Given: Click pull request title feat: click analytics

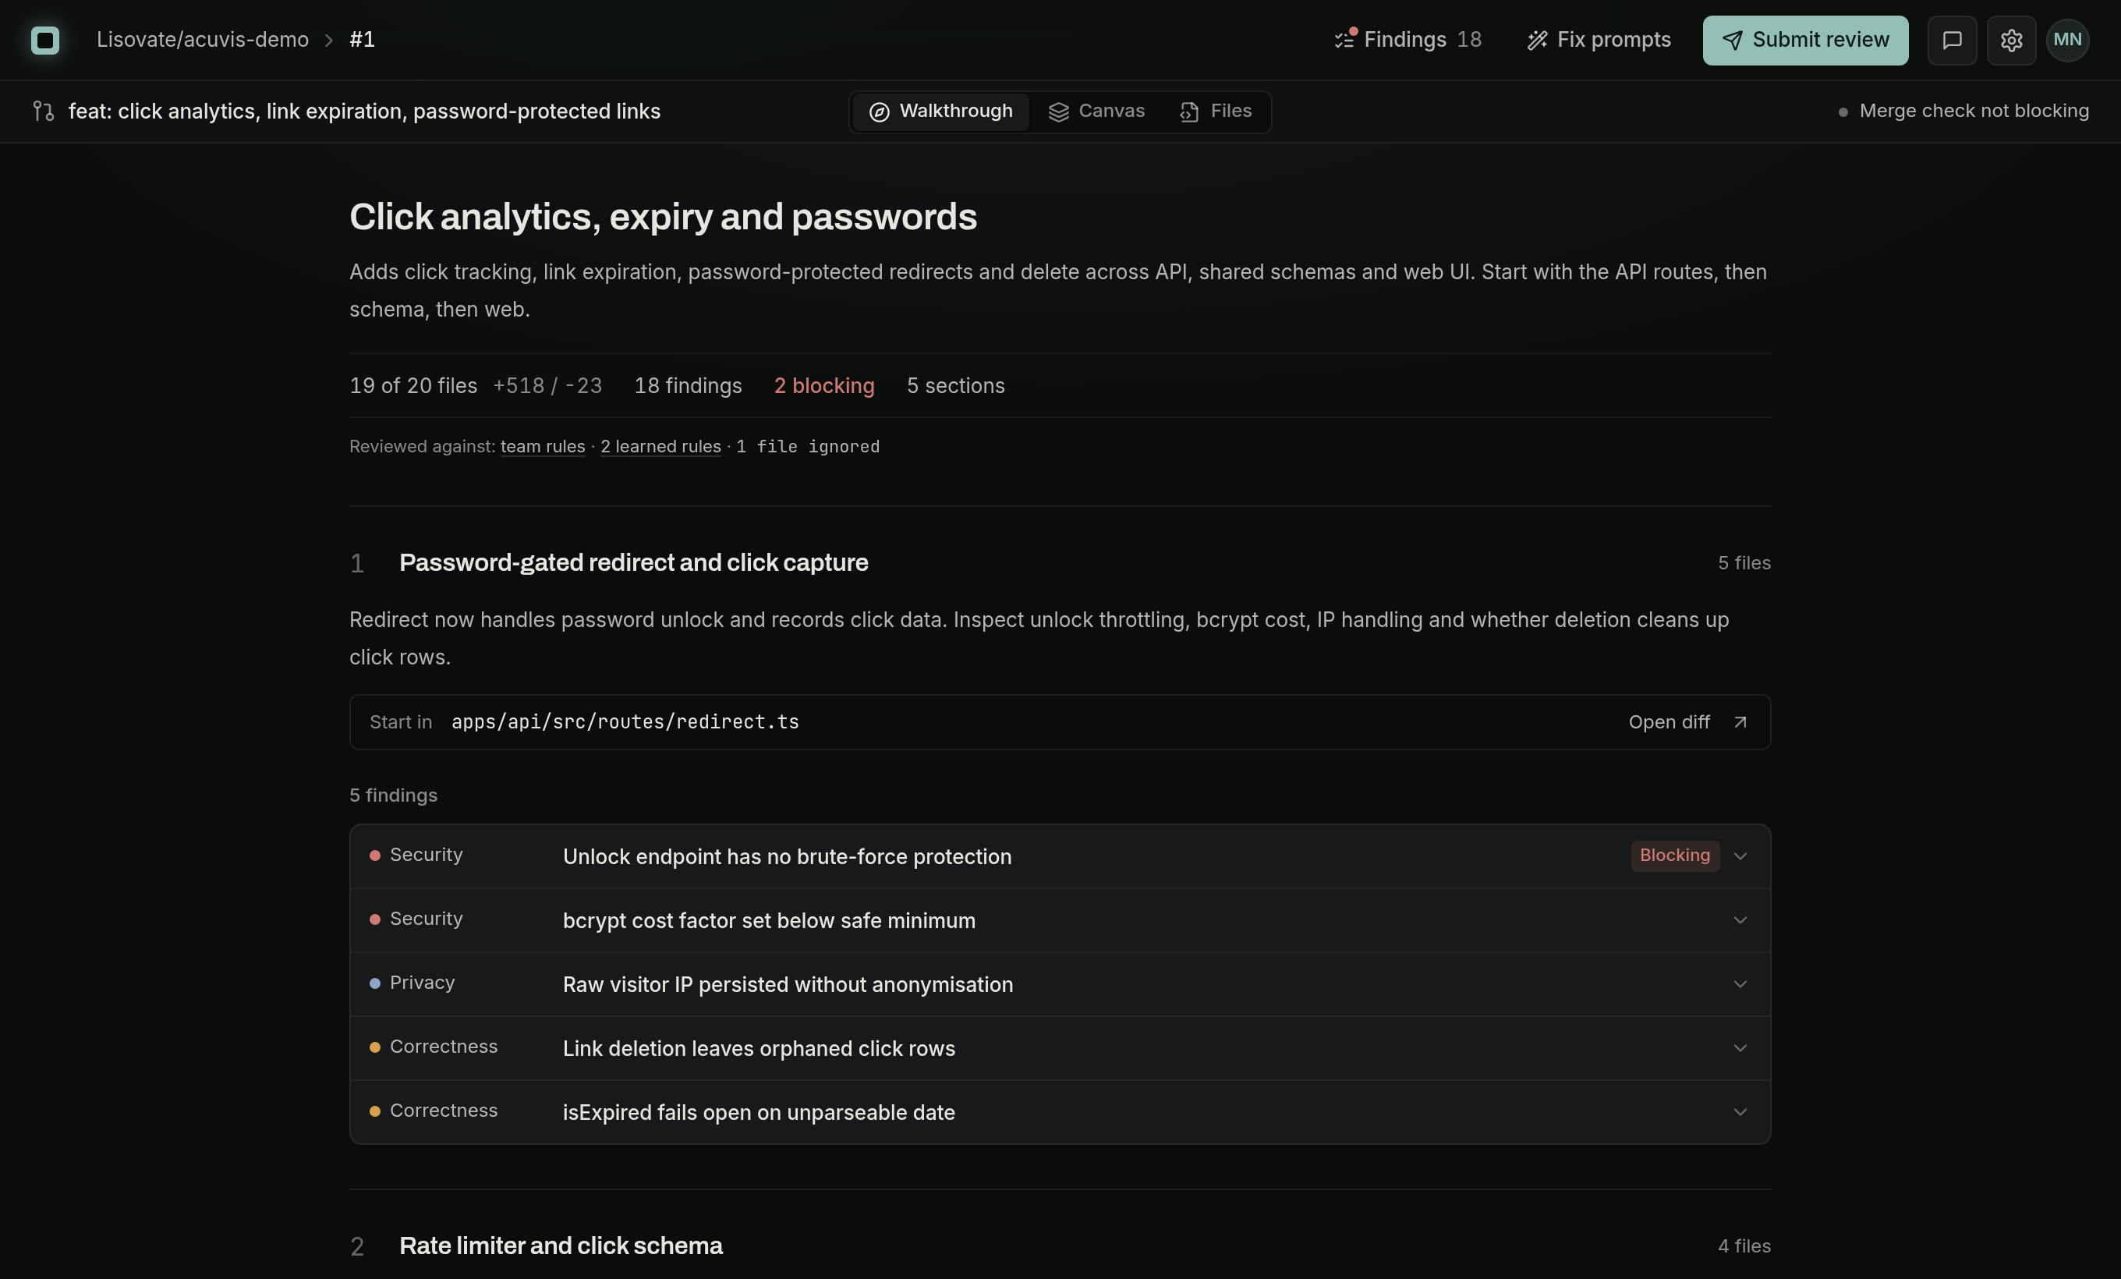Looking at the screenshot, I should (364, 111).
